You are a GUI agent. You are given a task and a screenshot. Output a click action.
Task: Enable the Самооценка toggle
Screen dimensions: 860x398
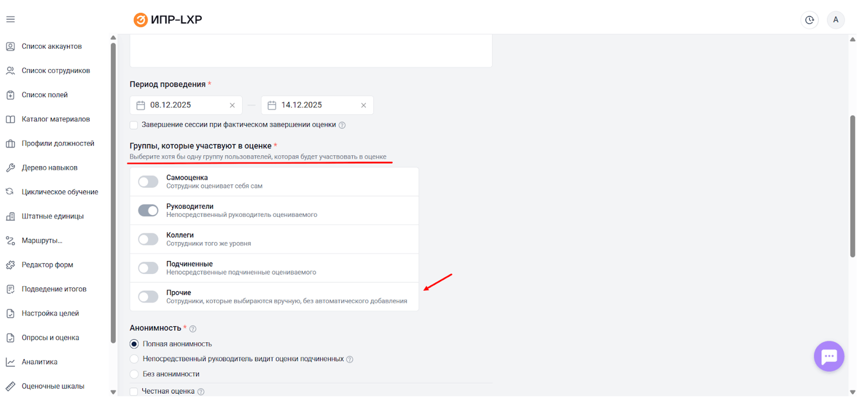coord(148,182)
